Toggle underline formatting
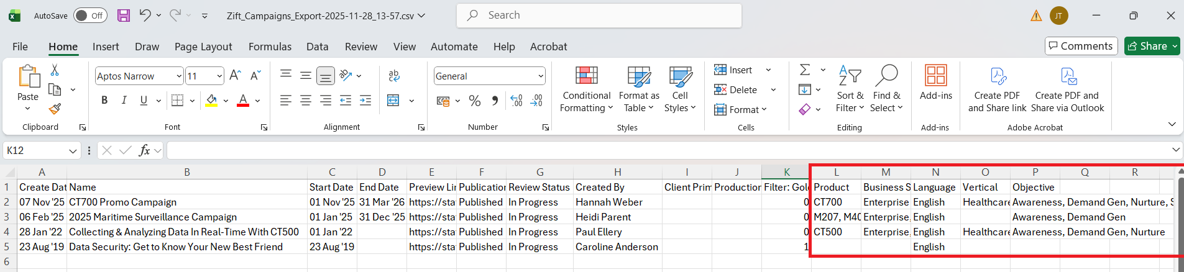This screenshot has width=1184, height=272. [144, 100]
